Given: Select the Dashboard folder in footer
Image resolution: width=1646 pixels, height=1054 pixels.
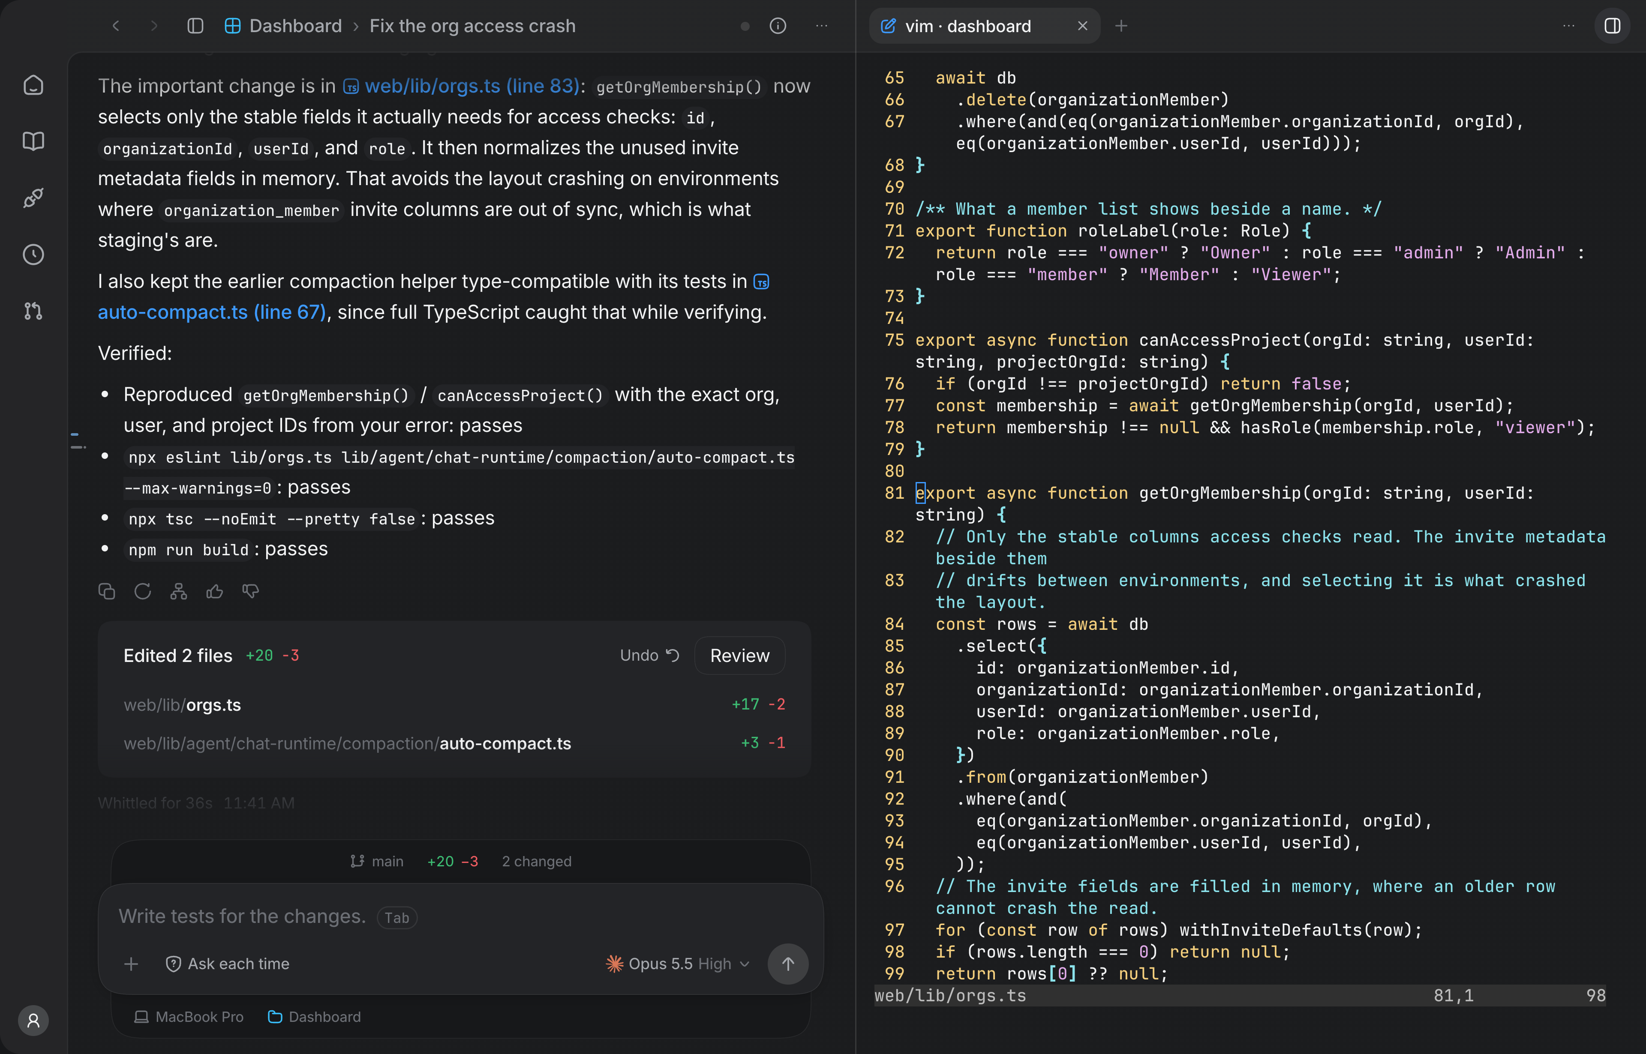Looking at the screenshot, I should (x=314, y=1017).
